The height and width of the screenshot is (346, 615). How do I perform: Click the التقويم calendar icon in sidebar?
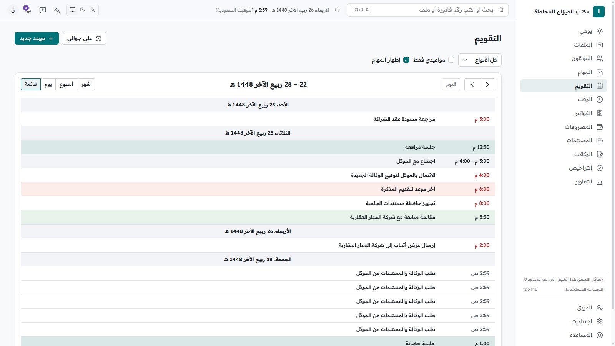click(600, 86)
